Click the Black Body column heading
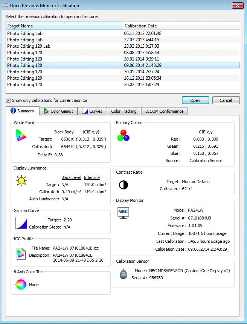 (x=64, y=132)
